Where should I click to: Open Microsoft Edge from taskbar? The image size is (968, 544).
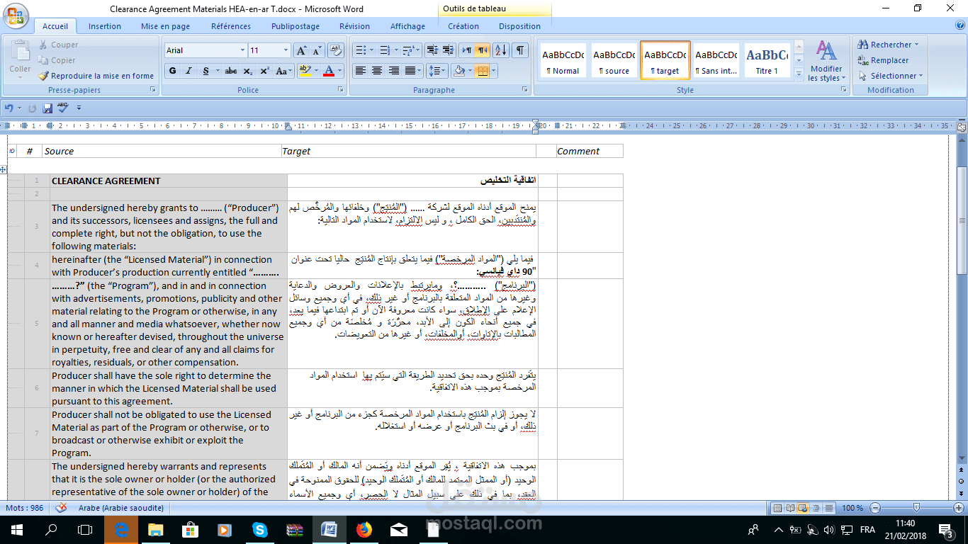[121, 530]
